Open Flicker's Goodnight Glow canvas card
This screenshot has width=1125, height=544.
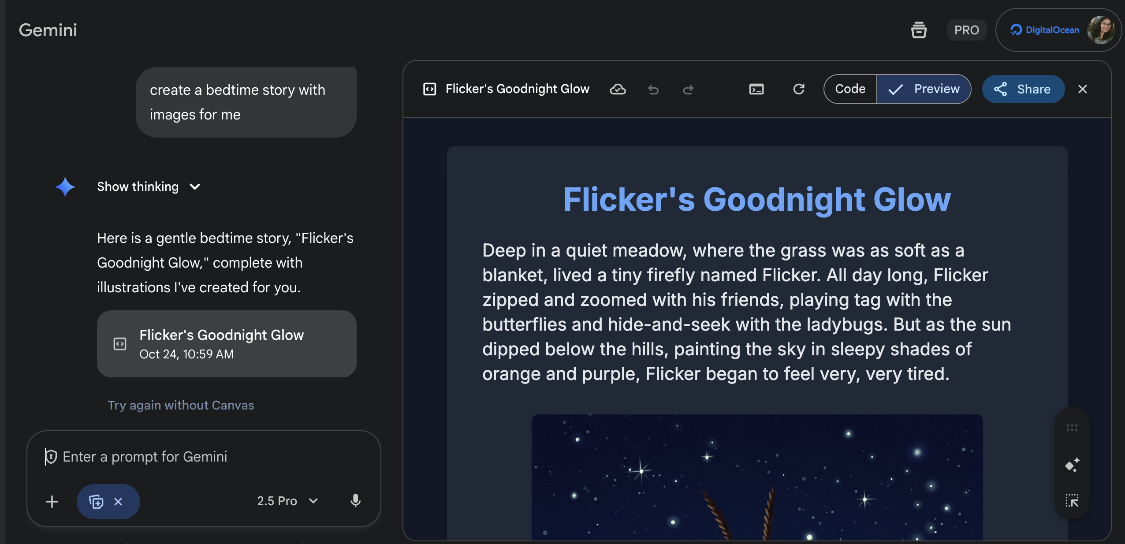click(227, 343)
